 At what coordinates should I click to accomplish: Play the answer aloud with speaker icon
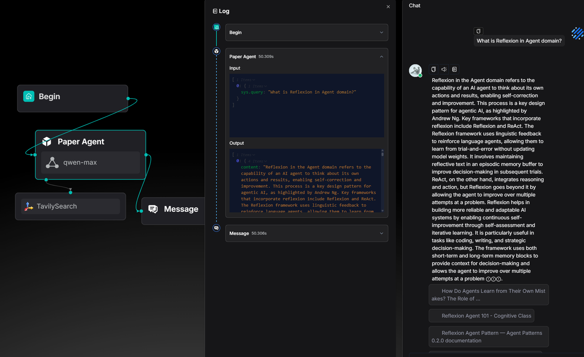point(444,69)
